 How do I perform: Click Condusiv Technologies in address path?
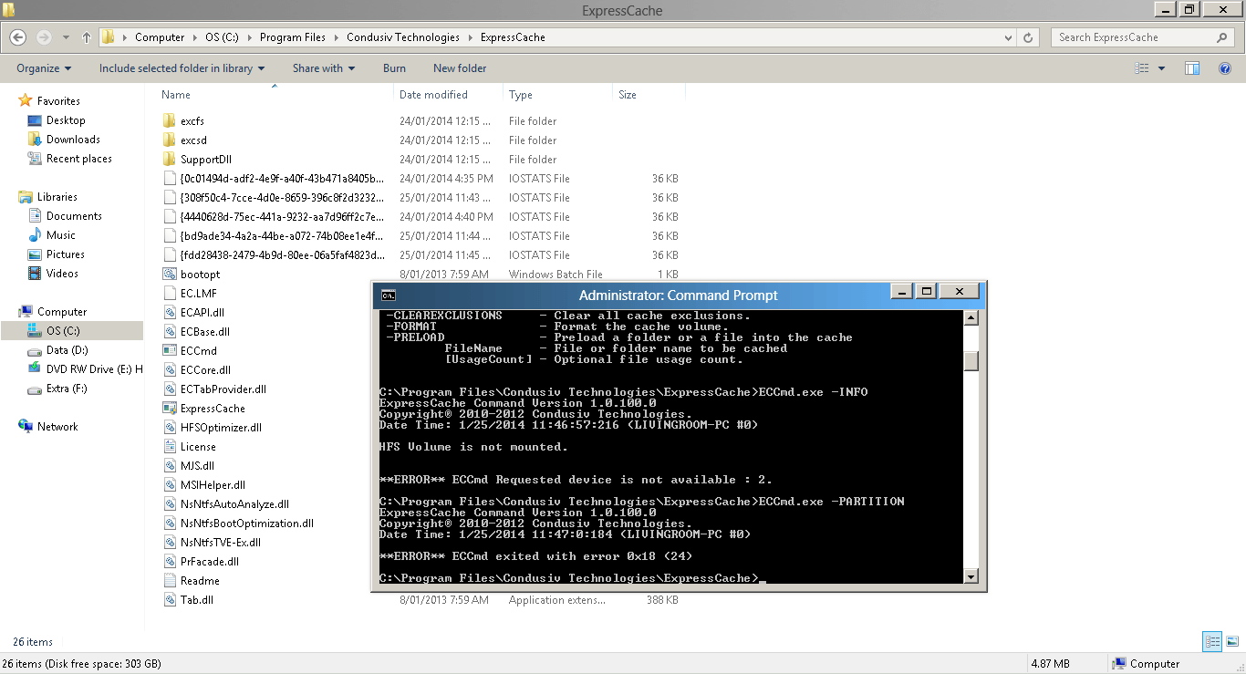point(403,37)
